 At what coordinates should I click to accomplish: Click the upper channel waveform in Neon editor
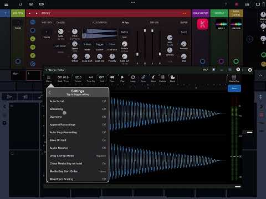167,114
